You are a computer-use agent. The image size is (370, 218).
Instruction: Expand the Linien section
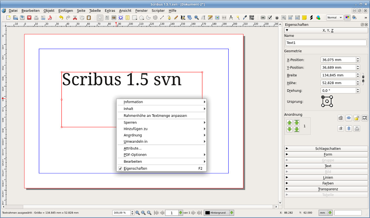tap(326, 177)
